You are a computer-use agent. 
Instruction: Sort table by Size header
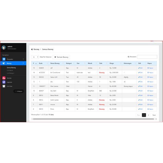pos(80,63)
